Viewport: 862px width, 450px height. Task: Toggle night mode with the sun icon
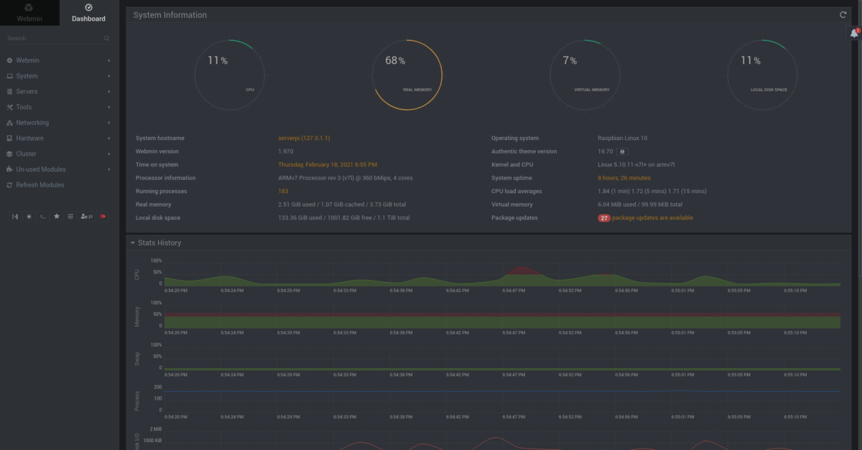point(29,216)
